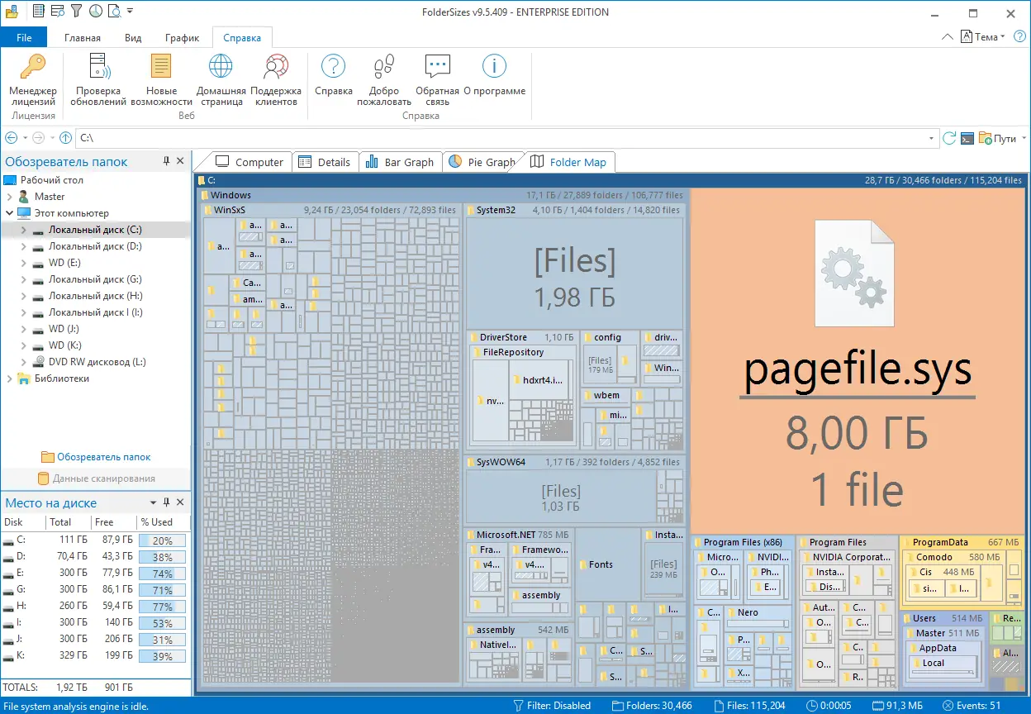Click Events: 51 in status bar

(x=972, y=706)
